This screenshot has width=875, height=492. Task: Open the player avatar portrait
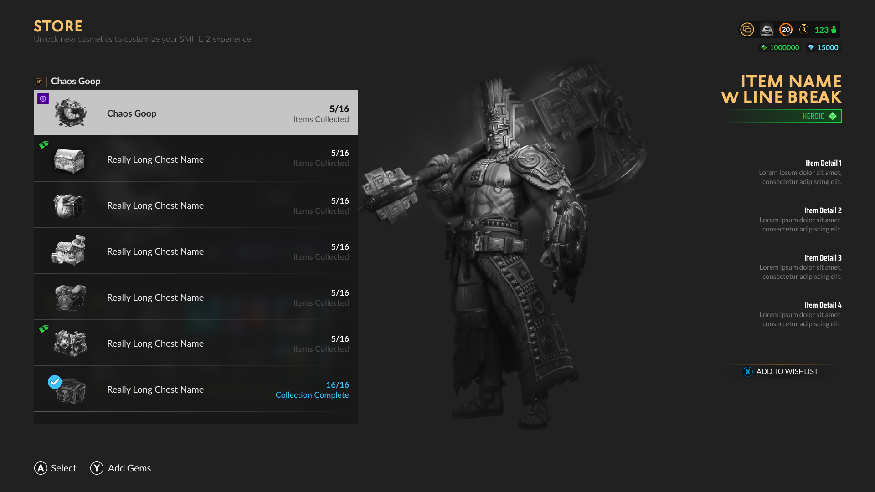click(x=767, y=30)
